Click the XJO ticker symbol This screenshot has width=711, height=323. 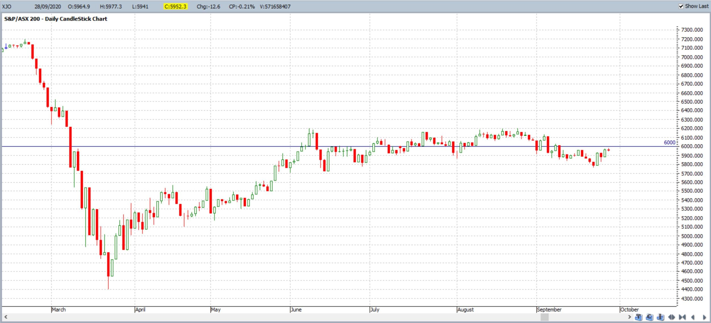(7, 7)
